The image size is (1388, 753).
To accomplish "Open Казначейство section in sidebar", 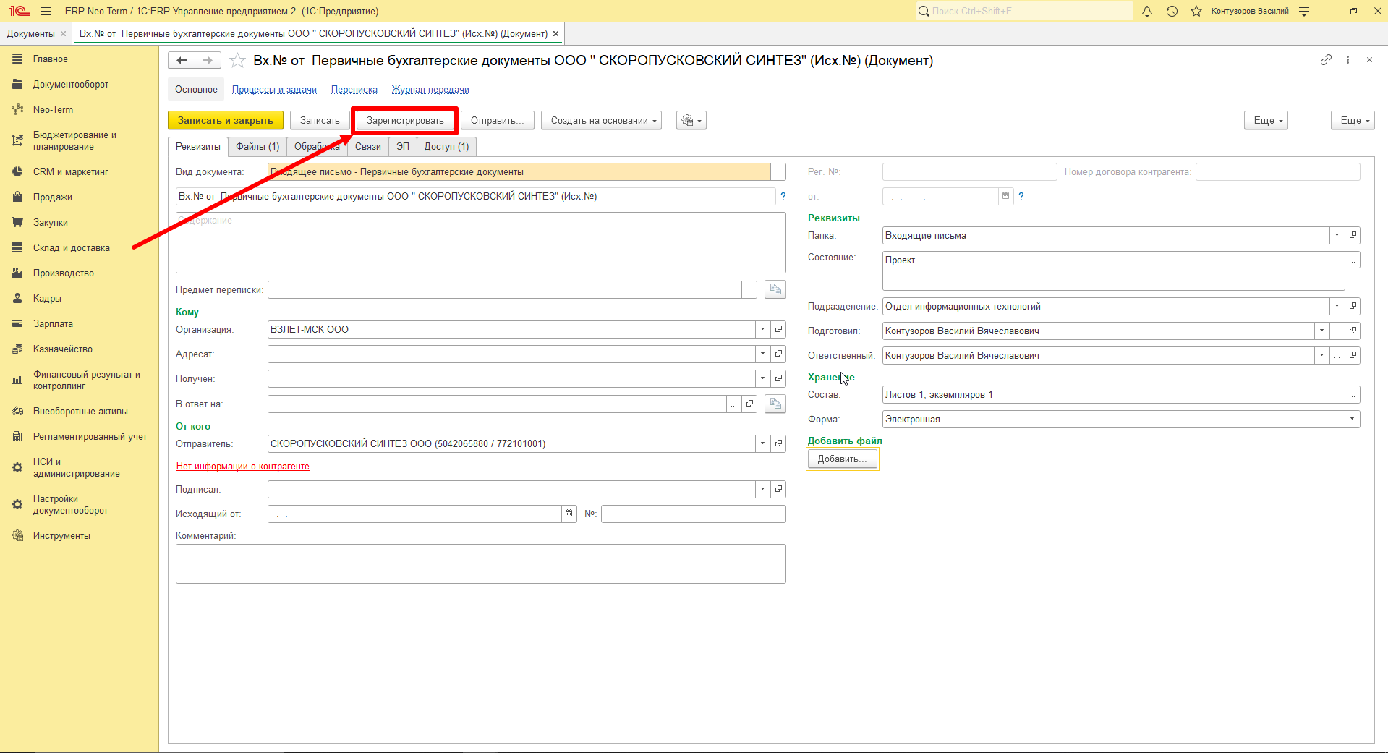I will coord(63,349).
